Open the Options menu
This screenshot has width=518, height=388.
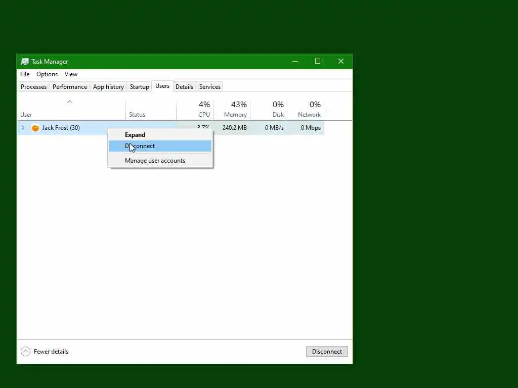click(47, 74)
